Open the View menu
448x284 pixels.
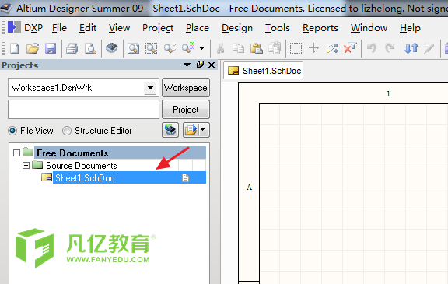point(120,28)
